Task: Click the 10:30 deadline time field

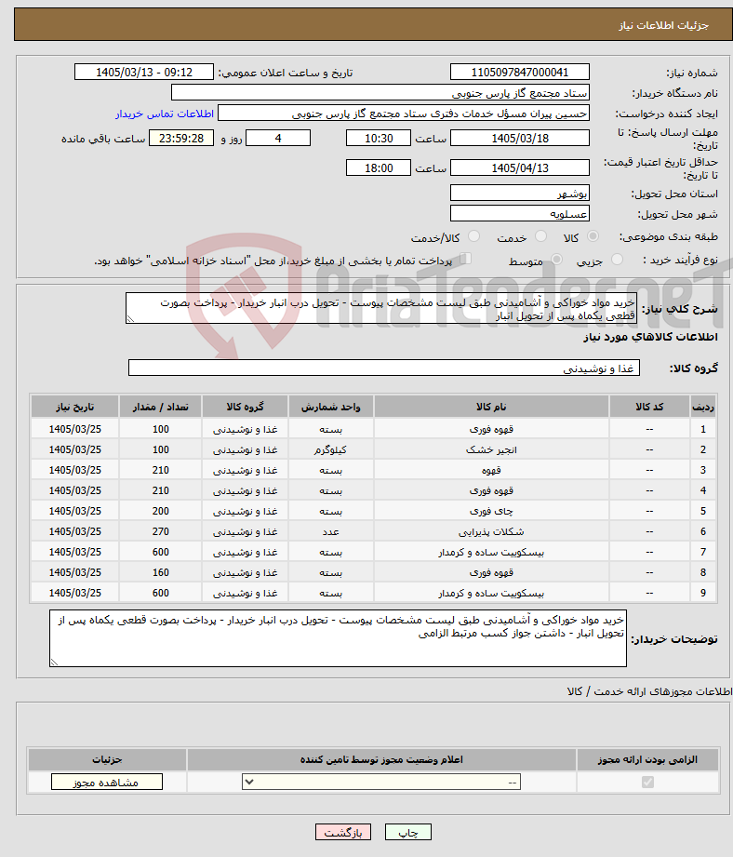Action: [x=378, y=139]
